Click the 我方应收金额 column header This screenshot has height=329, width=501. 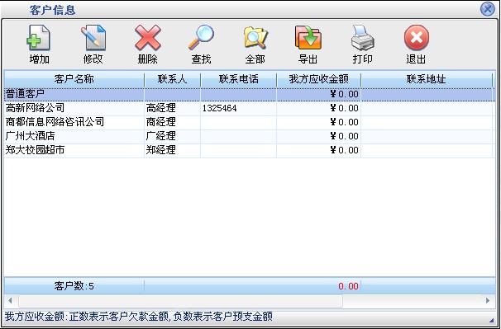319,79
